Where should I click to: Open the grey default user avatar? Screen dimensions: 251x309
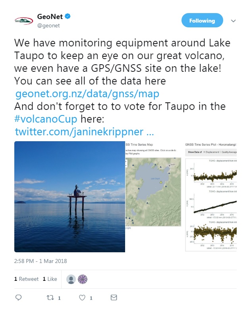click(x=71, y=279)
